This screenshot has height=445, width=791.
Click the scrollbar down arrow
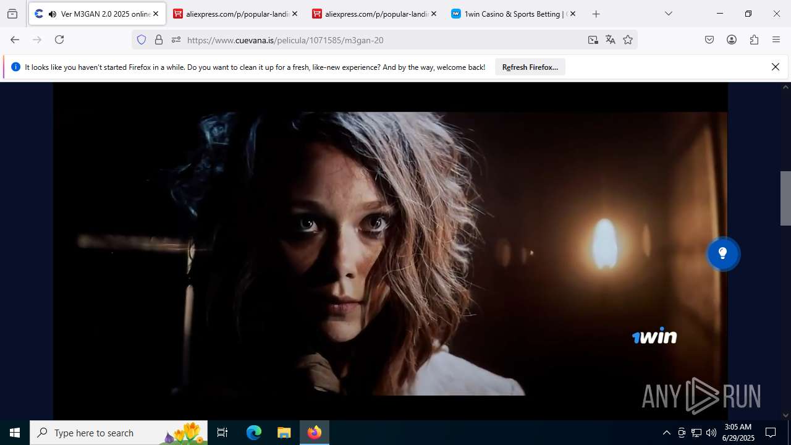click(785, 415)
